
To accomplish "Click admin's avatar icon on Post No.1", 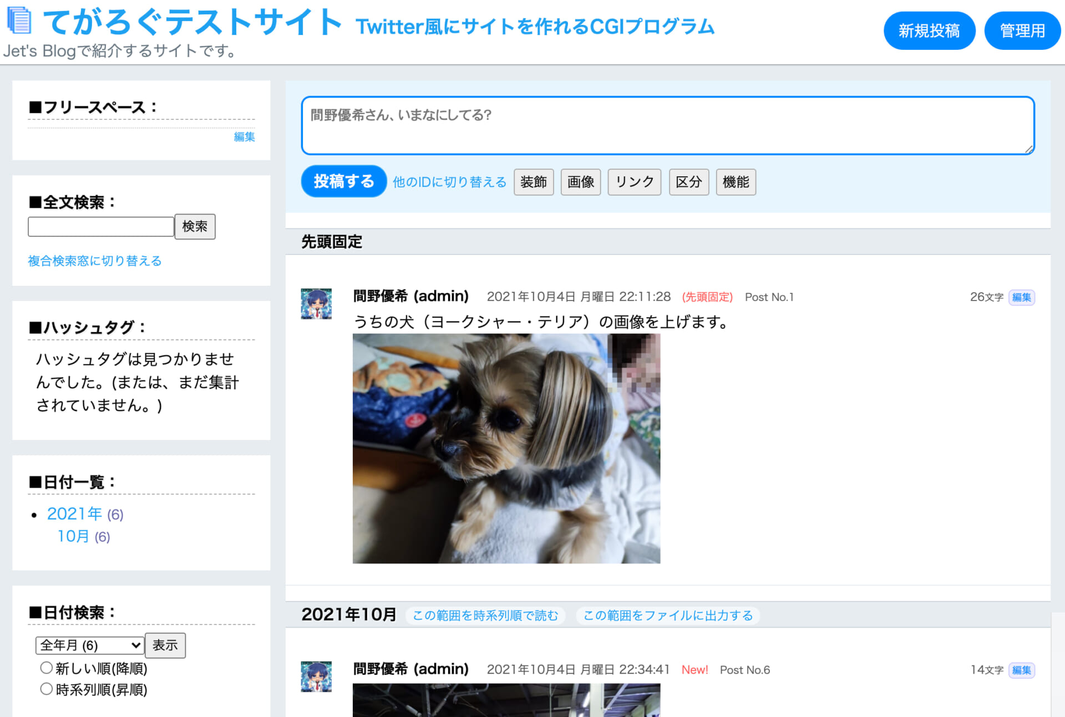I will pos(316,303).
